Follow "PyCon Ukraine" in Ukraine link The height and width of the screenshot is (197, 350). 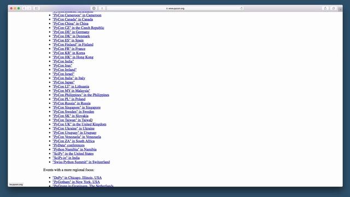point(73,129)
